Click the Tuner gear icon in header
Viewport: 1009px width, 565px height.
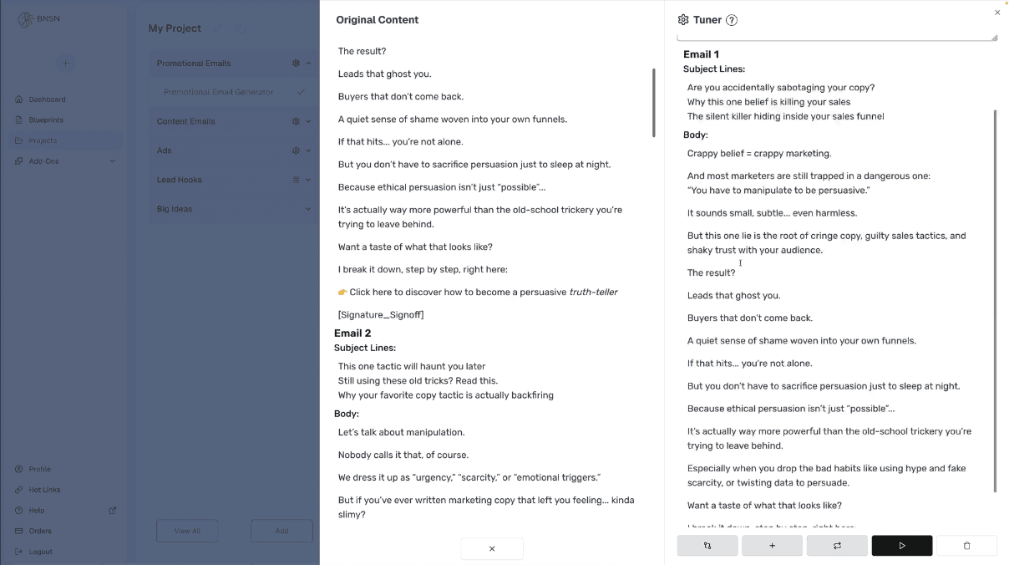pos(683,20)
